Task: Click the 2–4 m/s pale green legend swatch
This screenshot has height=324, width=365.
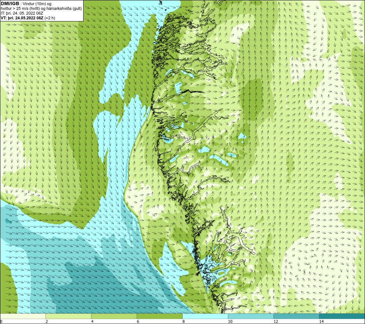Action: pyautogui.click(x=69, y=316)
